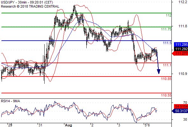Click the red 110.85 support label

166,79
